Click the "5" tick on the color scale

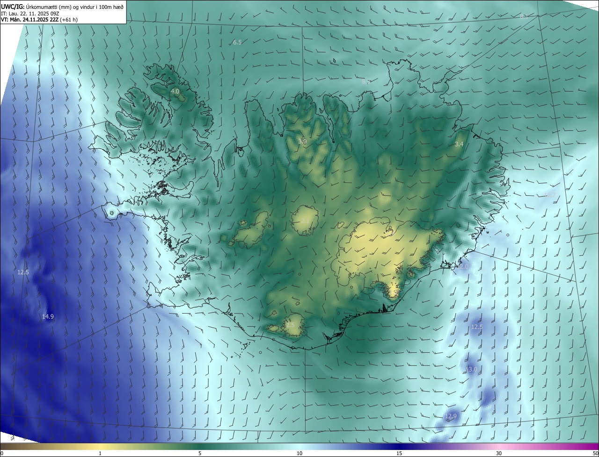pos(200,454)
